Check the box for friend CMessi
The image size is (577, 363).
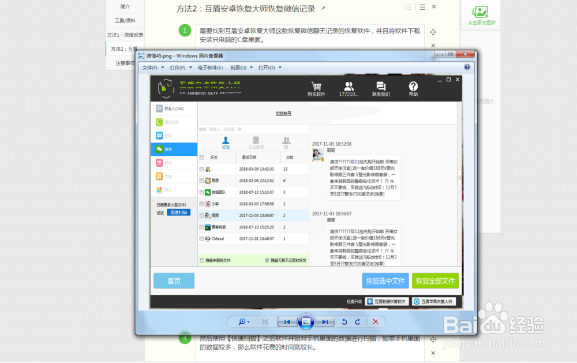(201, 239)
